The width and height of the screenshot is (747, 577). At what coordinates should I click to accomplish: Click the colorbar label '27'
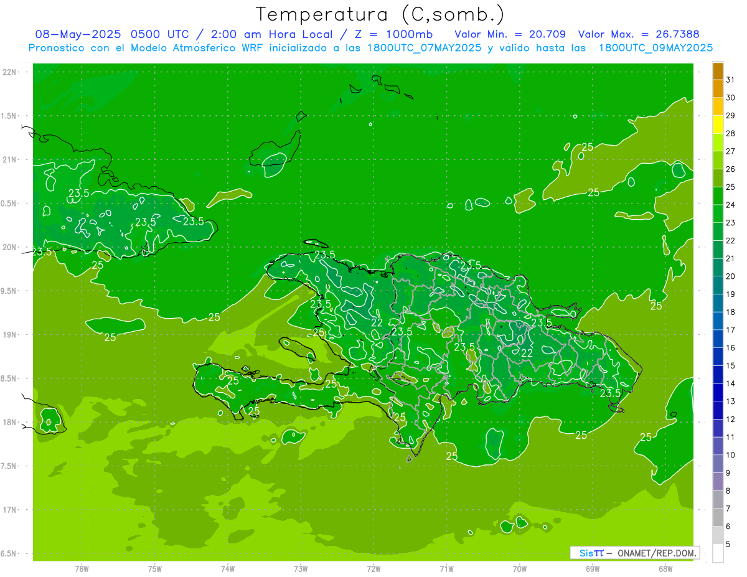tap(730, 151)
